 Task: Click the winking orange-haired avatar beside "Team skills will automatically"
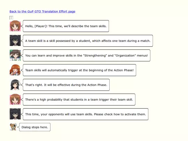(15, 70)
